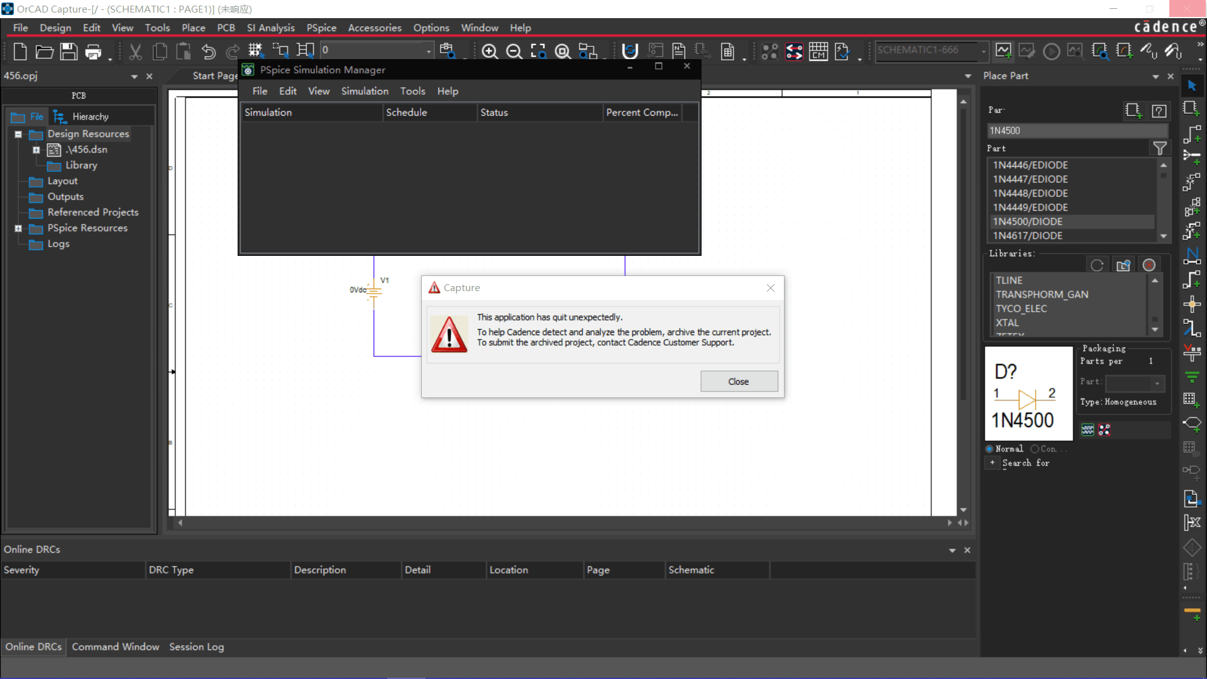The height and width of the screenshot is (679, 1207).
Task: Open the SCHEMATIC1-666 profile dropdown
Action: coord(983,52)
